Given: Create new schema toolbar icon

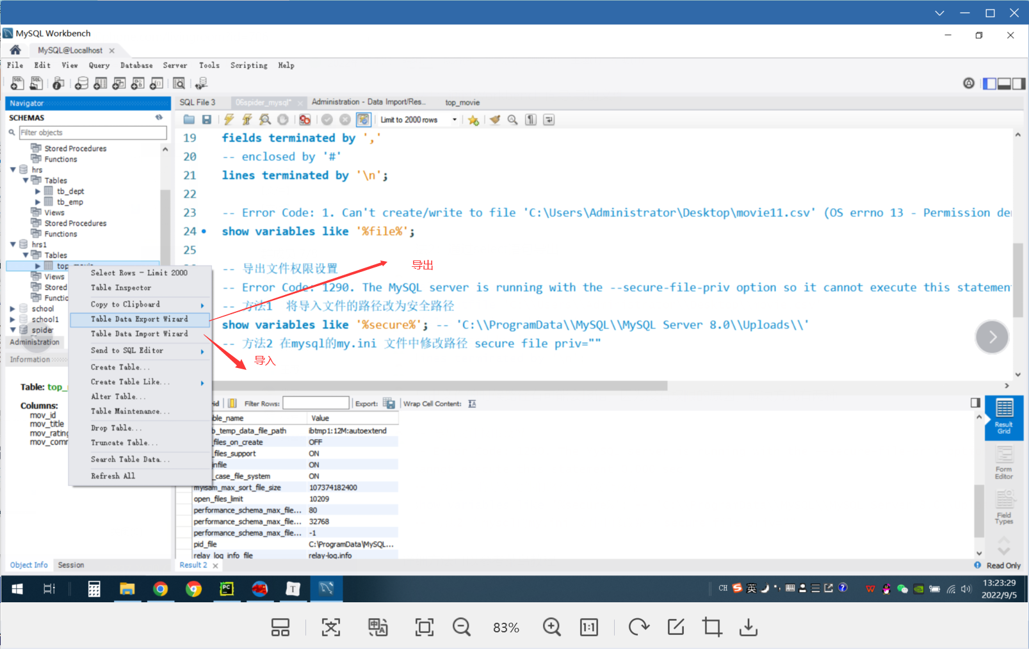Looking at the screenshot, I should coord(81,83).
